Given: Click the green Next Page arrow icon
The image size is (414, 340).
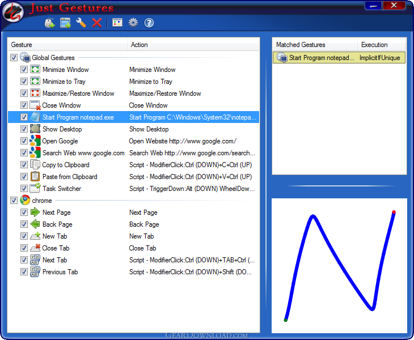Looking at the screenshot, I should point(35,212).
